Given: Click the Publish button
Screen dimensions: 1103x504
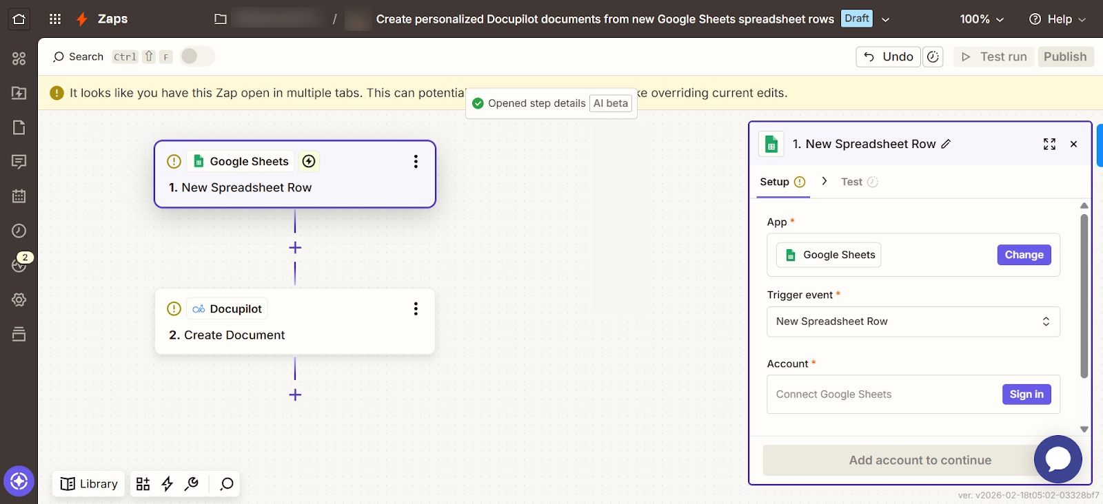Looking at the screenshot, I should [1065, 56].
